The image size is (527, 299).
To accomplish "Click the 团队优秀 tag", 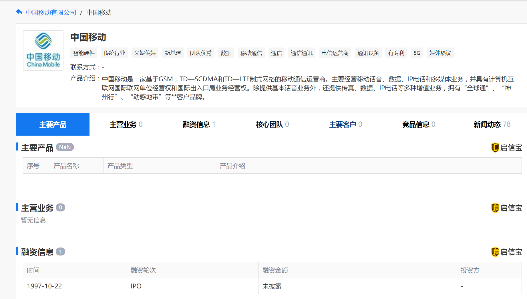I will [x=201, y=53].
